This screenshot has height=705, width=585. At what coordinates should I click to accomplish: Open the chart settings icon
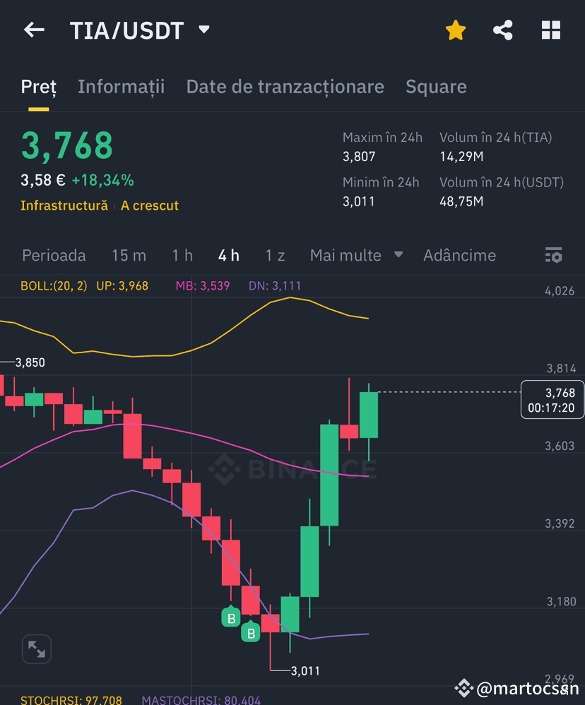click(x=553, y=255)
